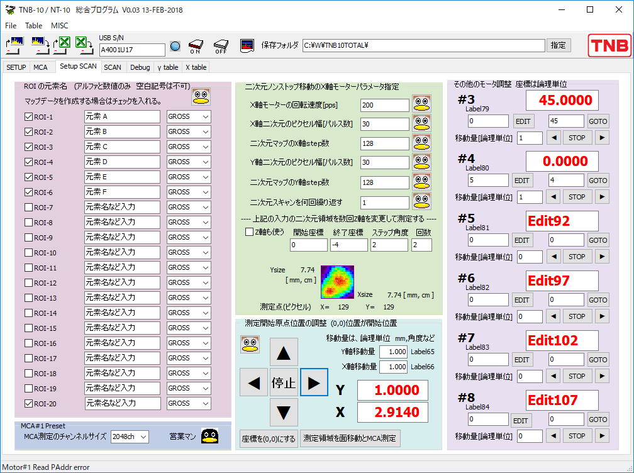Enable the Z軸も使う checkbox
This screenshot has width=634, height=473.
tap(250, 232)
